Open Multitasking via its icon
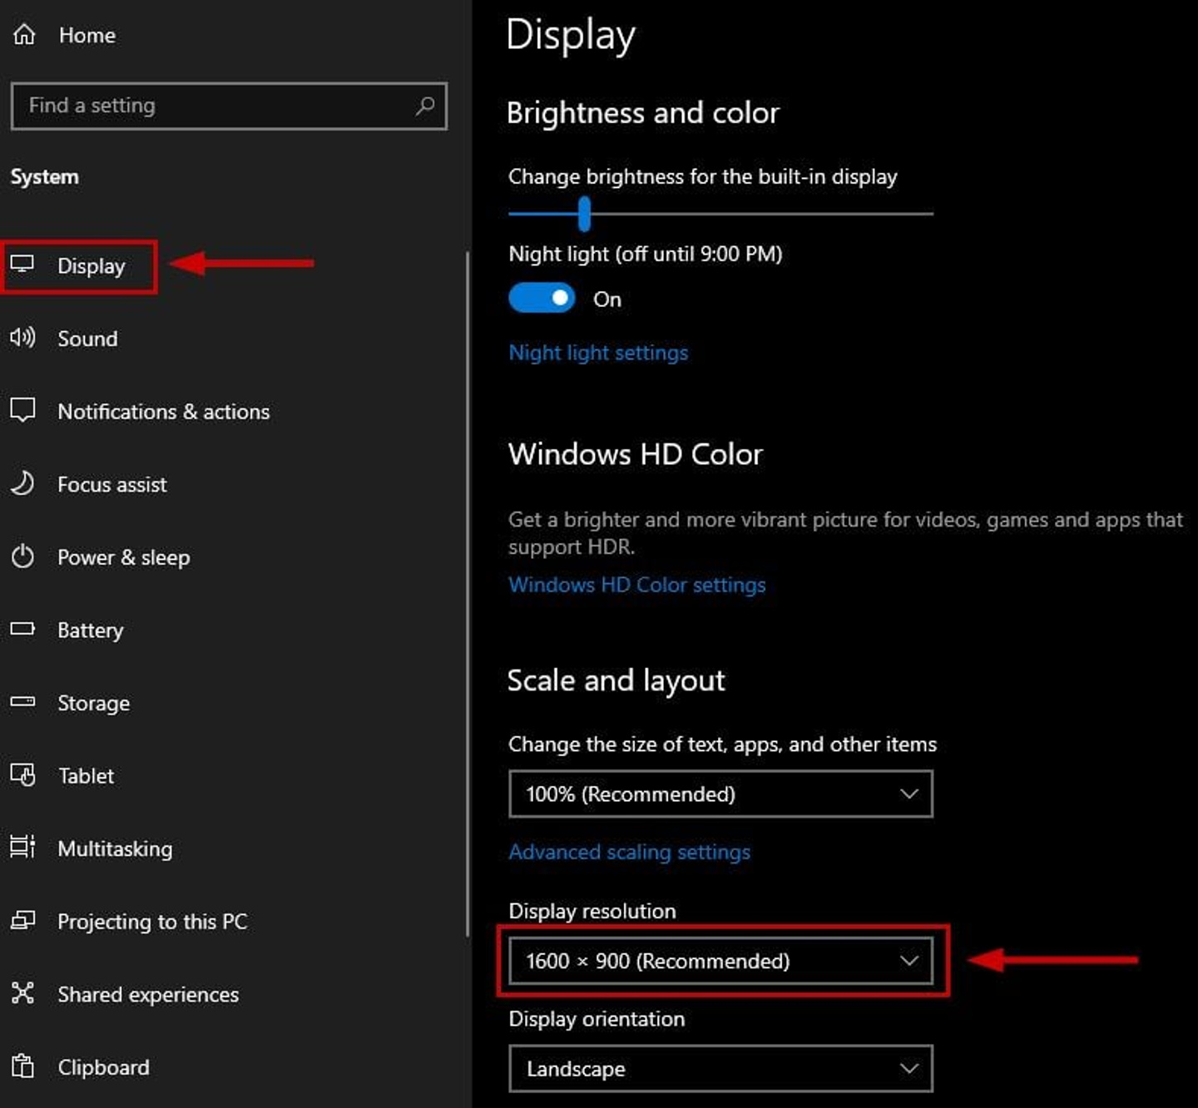This screenshot has width=1198, height=1108. (x=22, y=848)
